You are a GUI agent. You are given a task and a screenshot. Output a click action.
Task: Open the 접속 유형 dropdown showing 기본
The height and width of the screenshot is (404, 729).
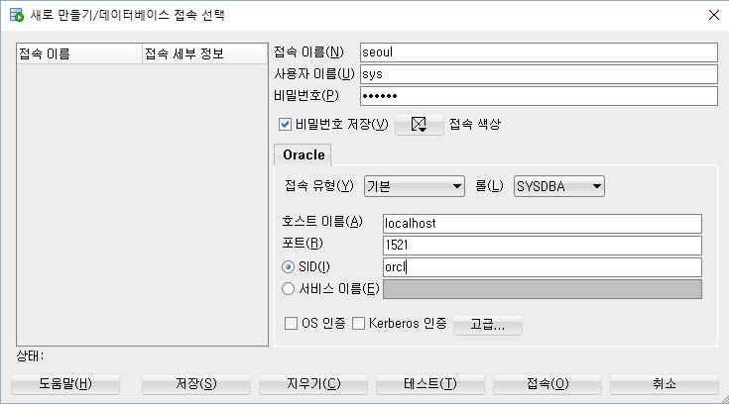(415, 186)
